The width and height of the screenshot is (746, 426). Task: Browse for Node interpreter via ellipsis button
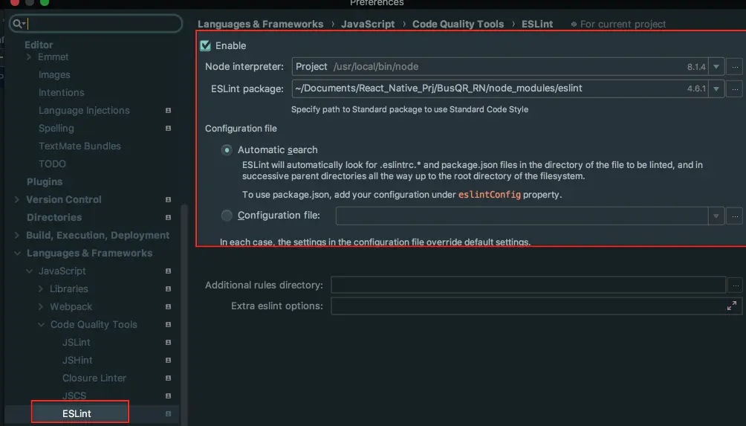(x=735, y=67)
